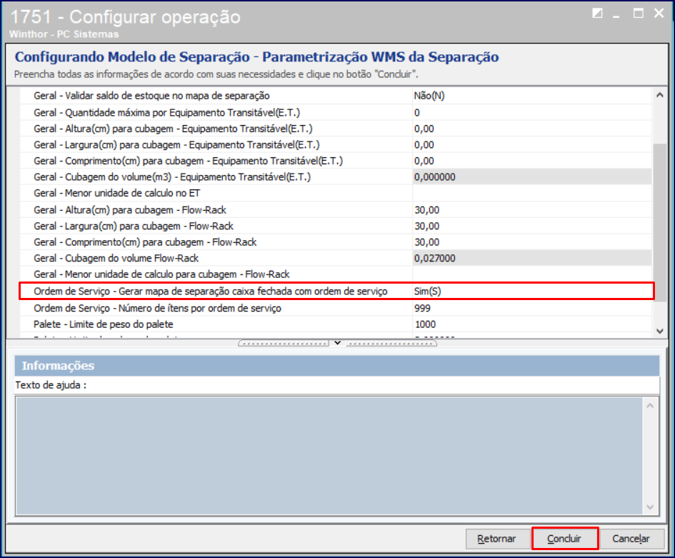Click empty value cell of Menor unidade Flow-Rack
Image resolution: width=675 pixels, height=558 pixels.
[x=532, y=274]
